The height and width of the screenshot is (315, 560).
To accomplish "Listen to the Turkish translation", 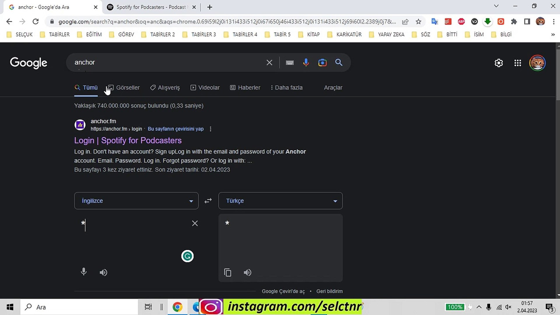I will tap(247, 272).
